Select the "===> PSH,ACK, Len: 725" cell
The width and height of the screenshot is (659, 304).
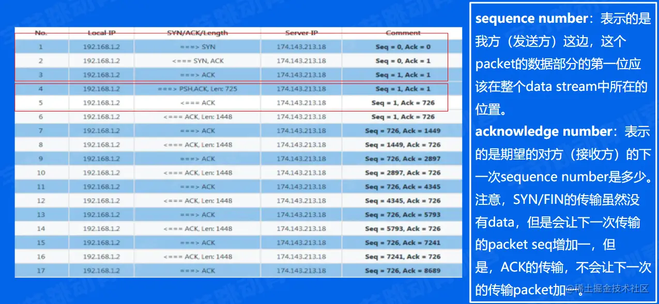pos(197,89)
